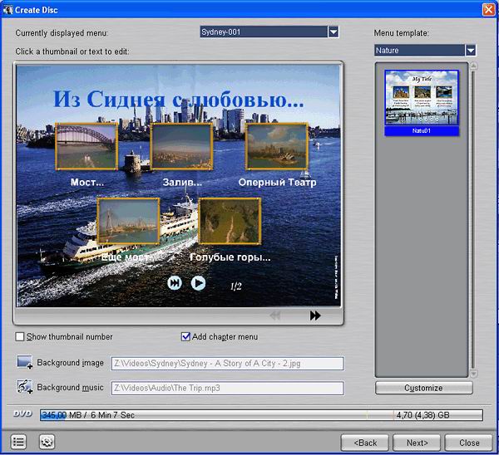Click the Background image icon
Image resolution: width=499 pixels, height=455 pixels.
(x=24, y=363)
